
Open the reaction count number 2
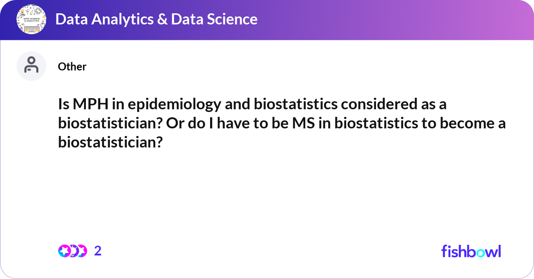pyautogui.click(x=98, y=251)
